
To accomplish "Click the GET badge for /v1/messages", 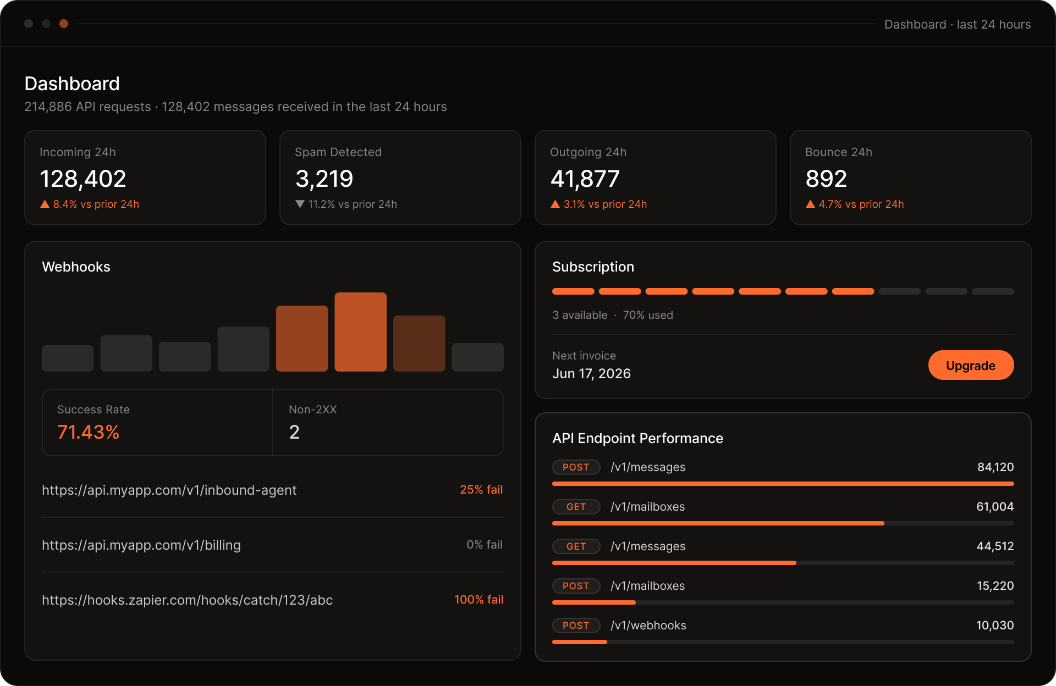I will [576, 546].
